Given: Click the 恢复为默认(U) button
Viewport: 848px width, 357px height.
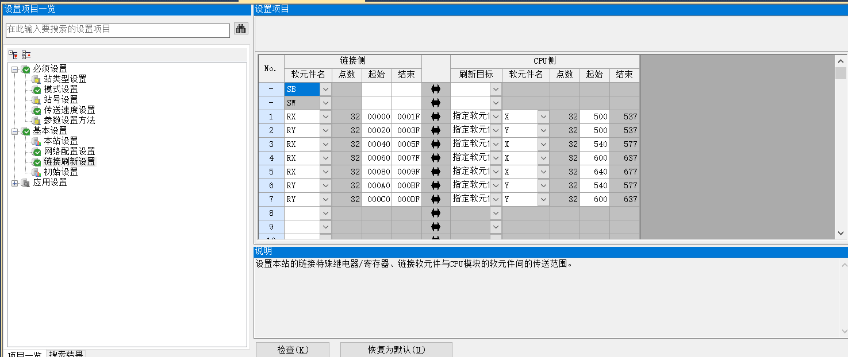Looking at the screenshot, I should (396, 350).
